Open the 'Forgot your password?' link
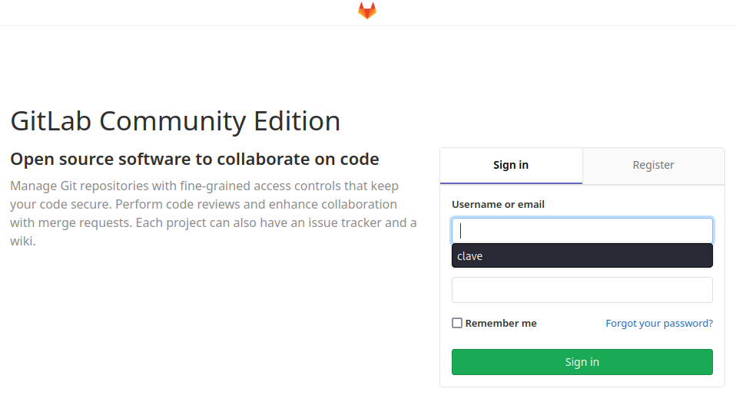 659,324
